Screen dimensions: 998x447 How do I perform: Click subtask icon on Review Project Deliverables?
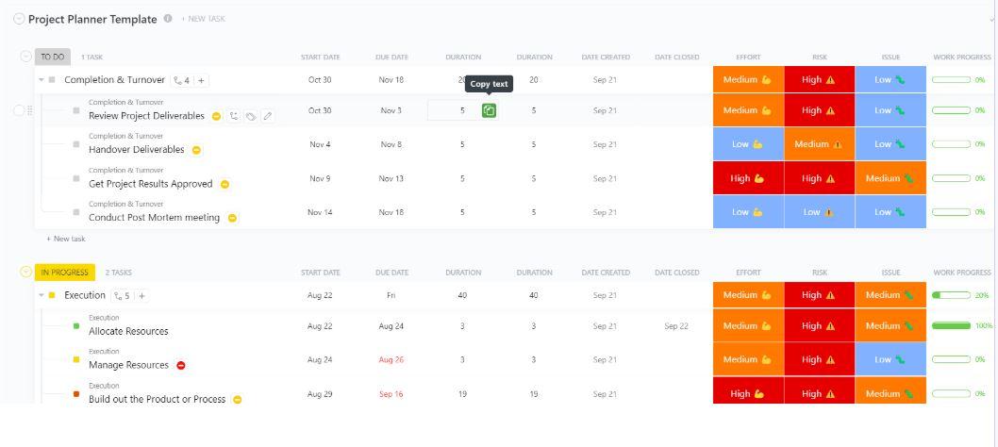coord(234,116)
